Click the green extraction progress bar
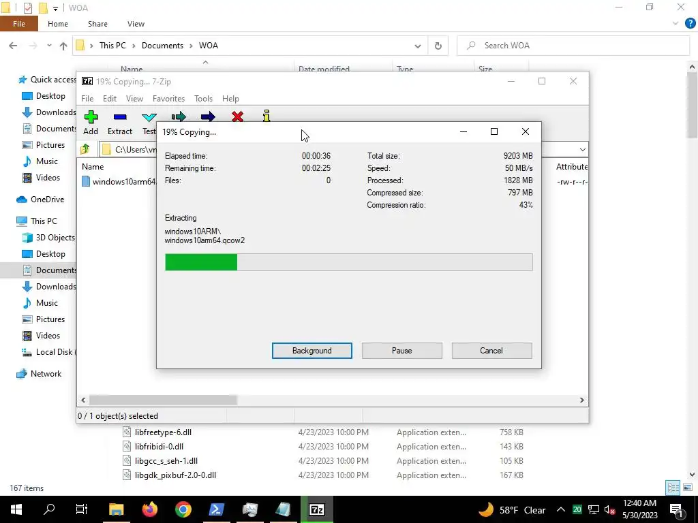This screenshot has width=698, height=523. pyautogui.click(x=201, y=262)
